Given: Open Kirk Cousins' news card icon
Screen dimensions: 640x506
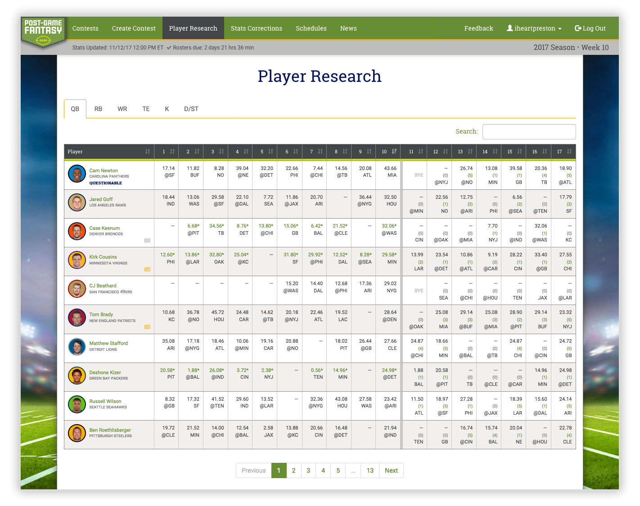Looking at the screenshot, I should pyautogui.click(x=147, y=269).
